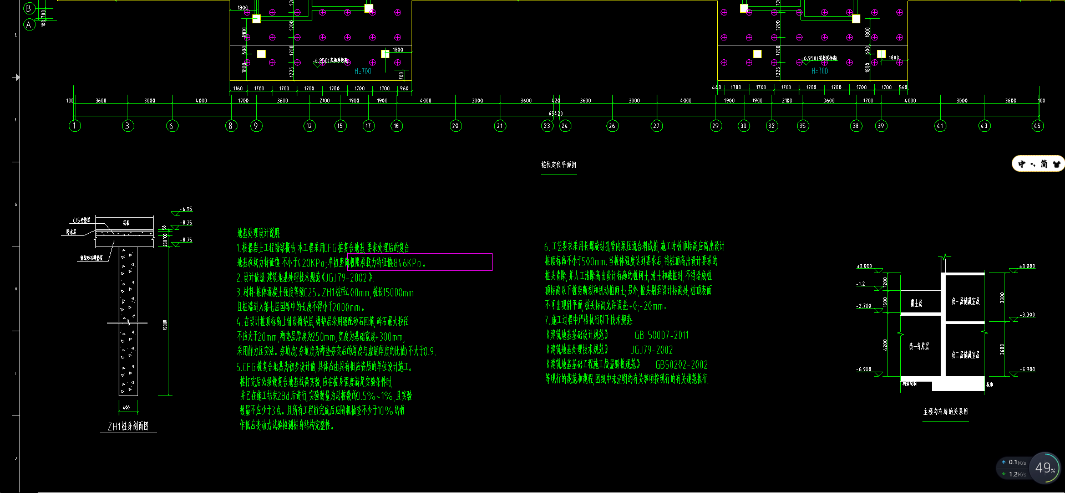Click the -3.300 elevation mark
Screen dimensions: 1065x493
point(1027,315)
